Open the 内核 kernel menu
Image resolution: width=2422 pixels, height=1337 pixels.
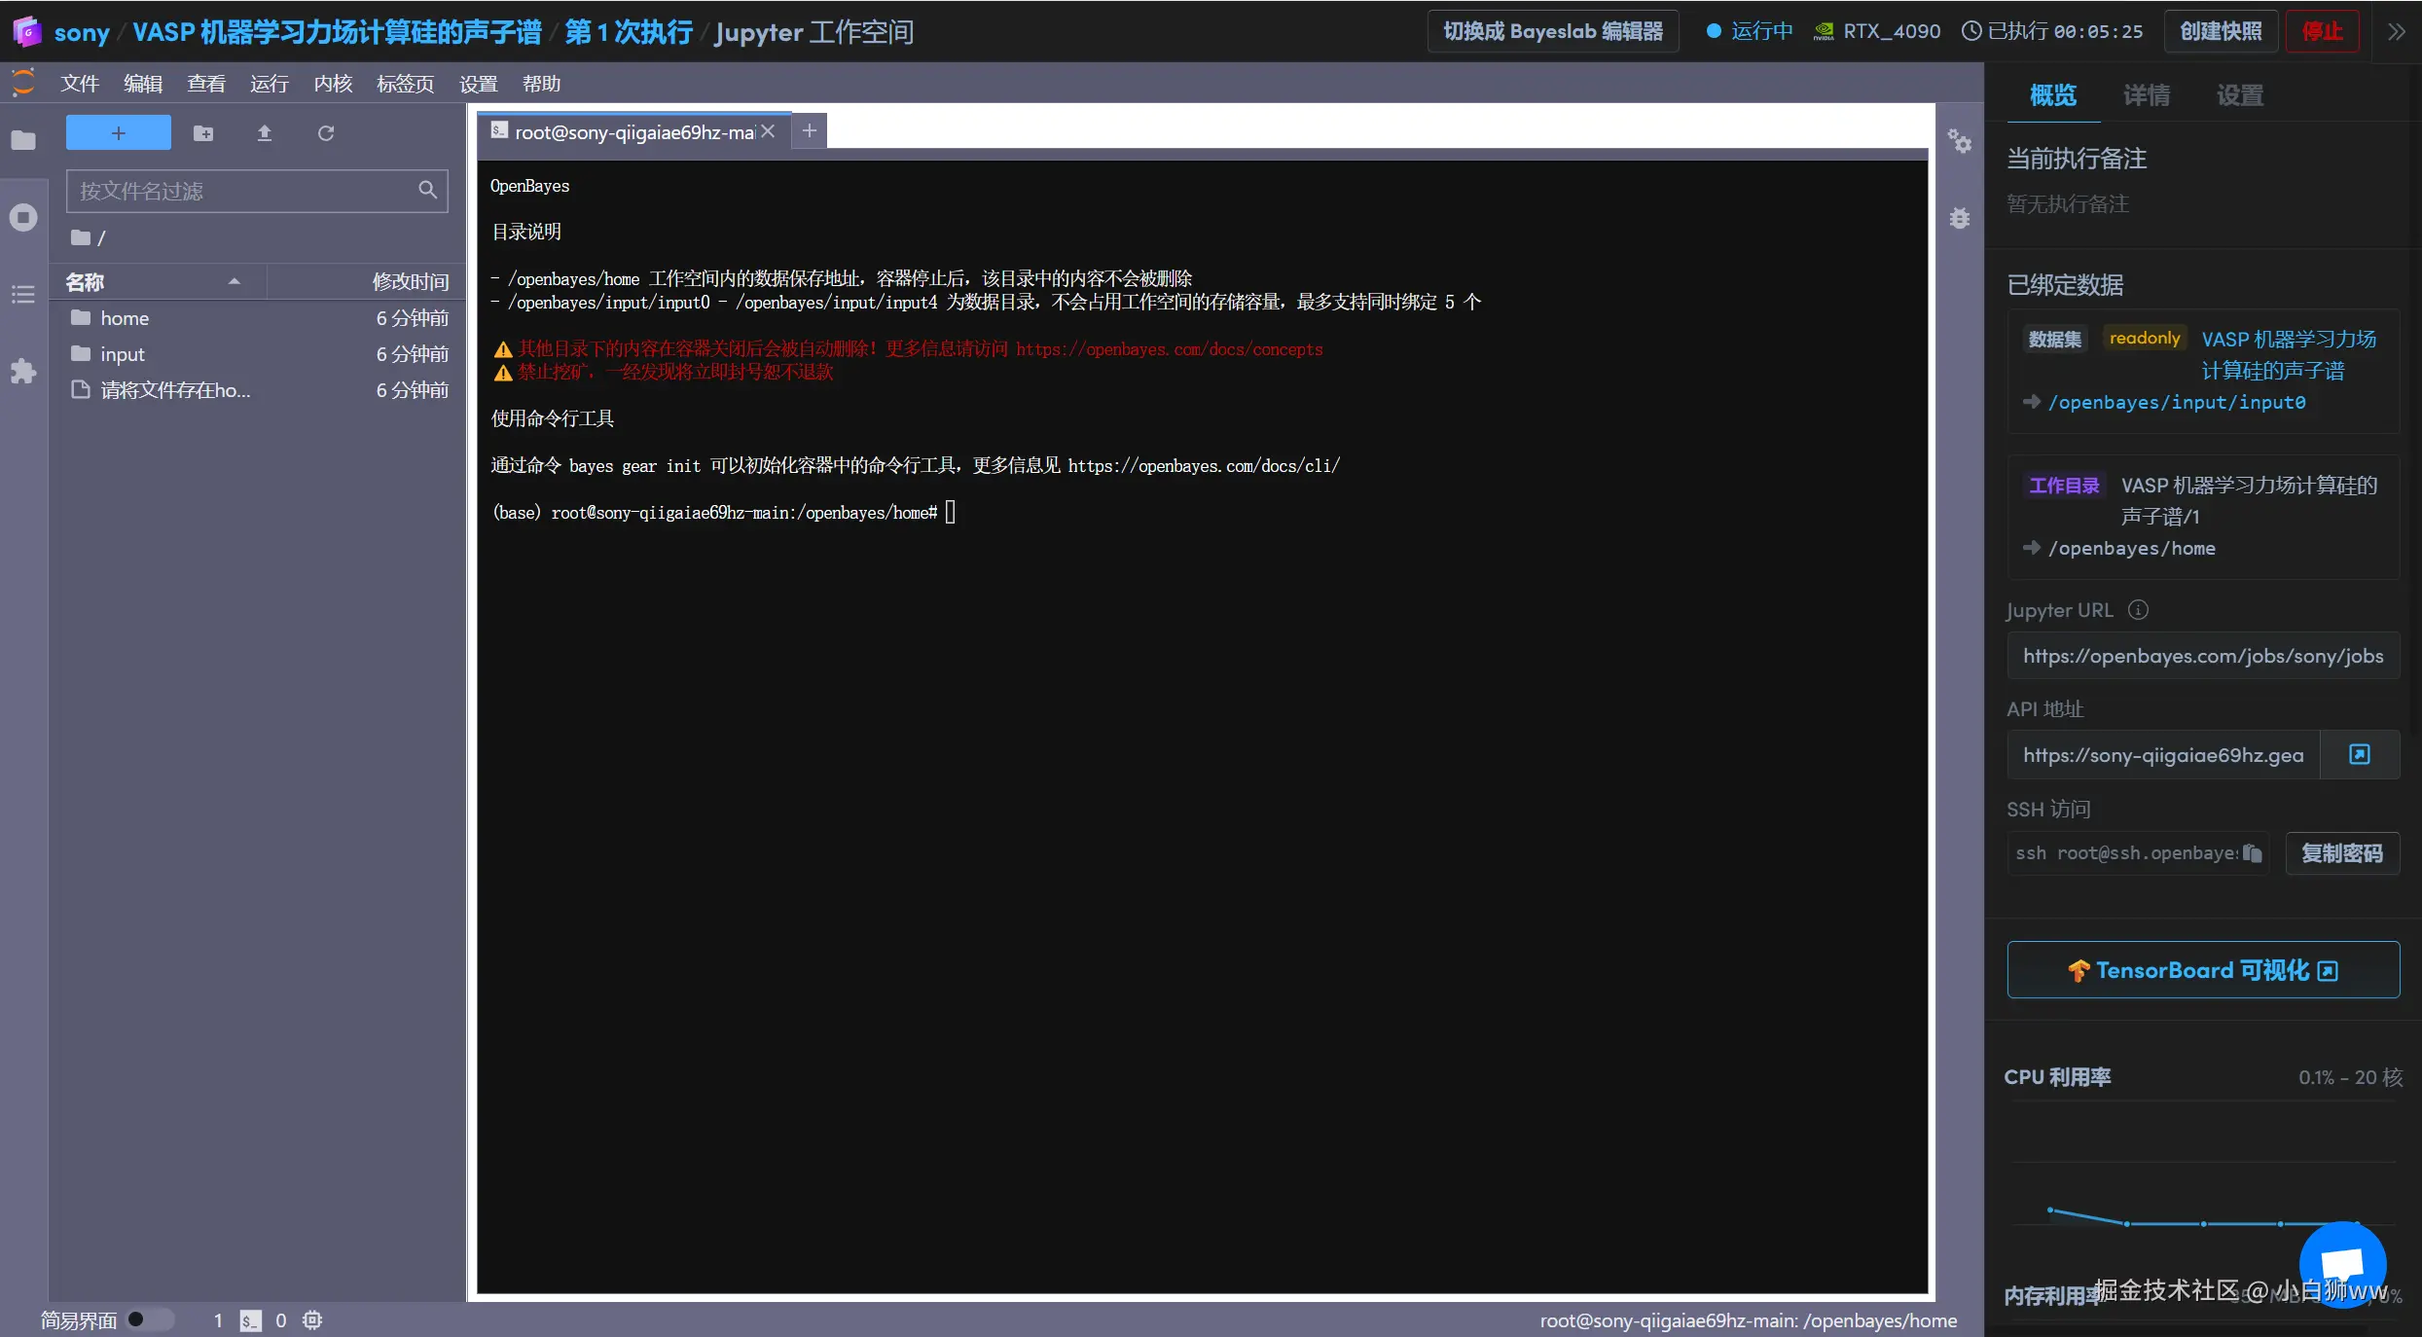[x=333, y=84]
